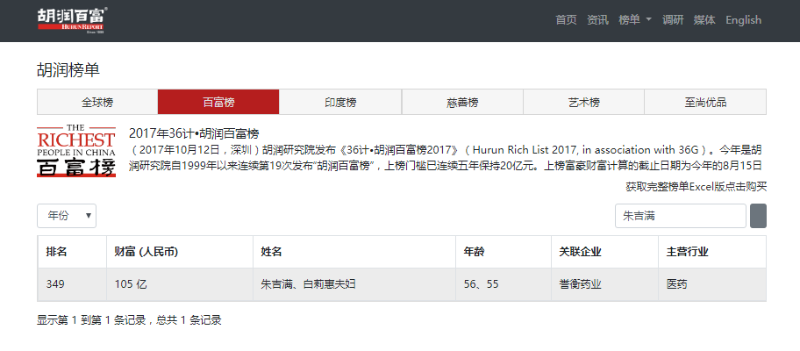Click the 关联企业 column header
Image resolution: width=800 pixels, height=351 pixels.
pos(604,252)
